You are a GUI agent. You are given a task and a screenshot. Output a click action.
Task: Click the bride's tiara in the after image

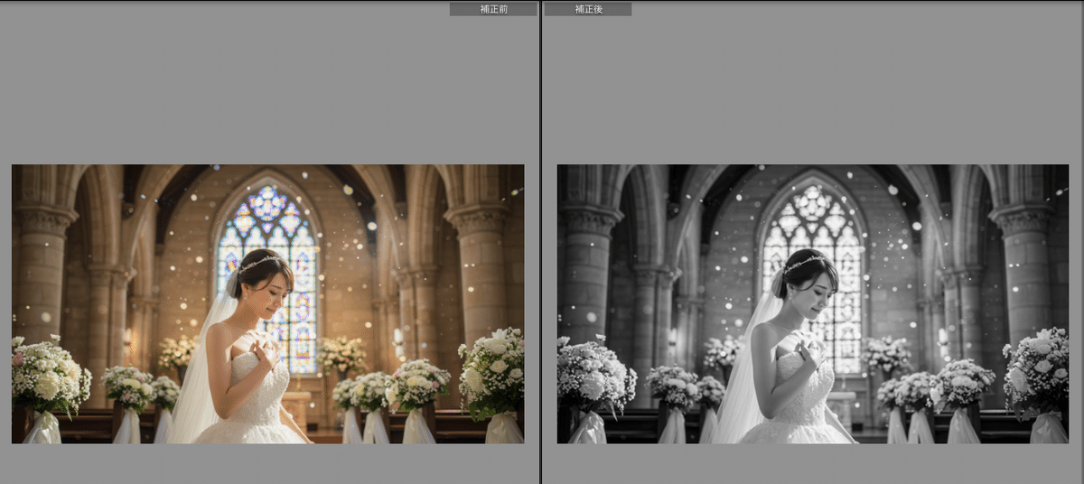click(804, 263)
